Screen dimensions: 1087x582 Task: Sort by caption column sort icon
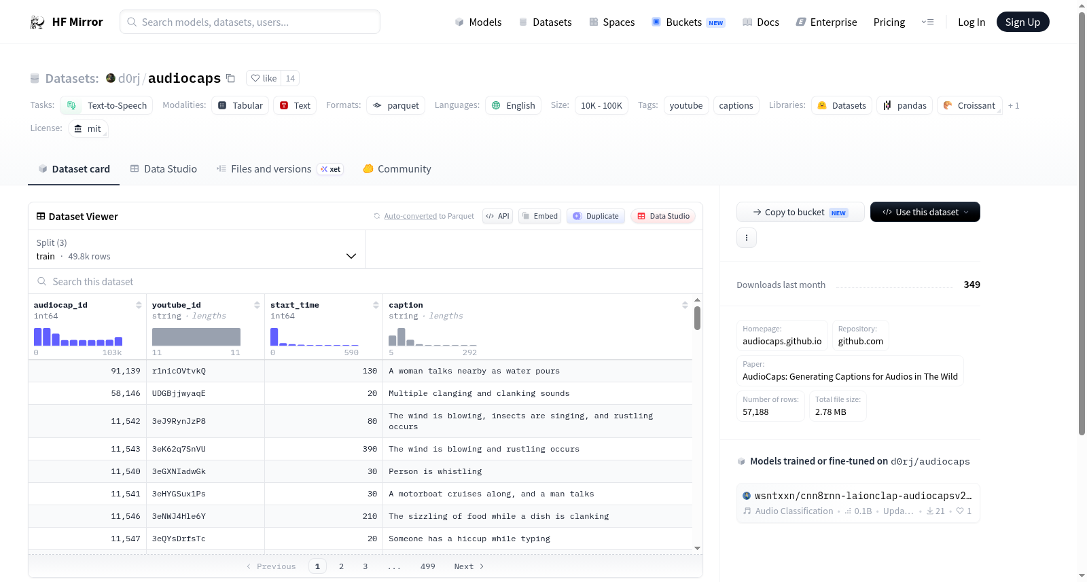(685, 305)
